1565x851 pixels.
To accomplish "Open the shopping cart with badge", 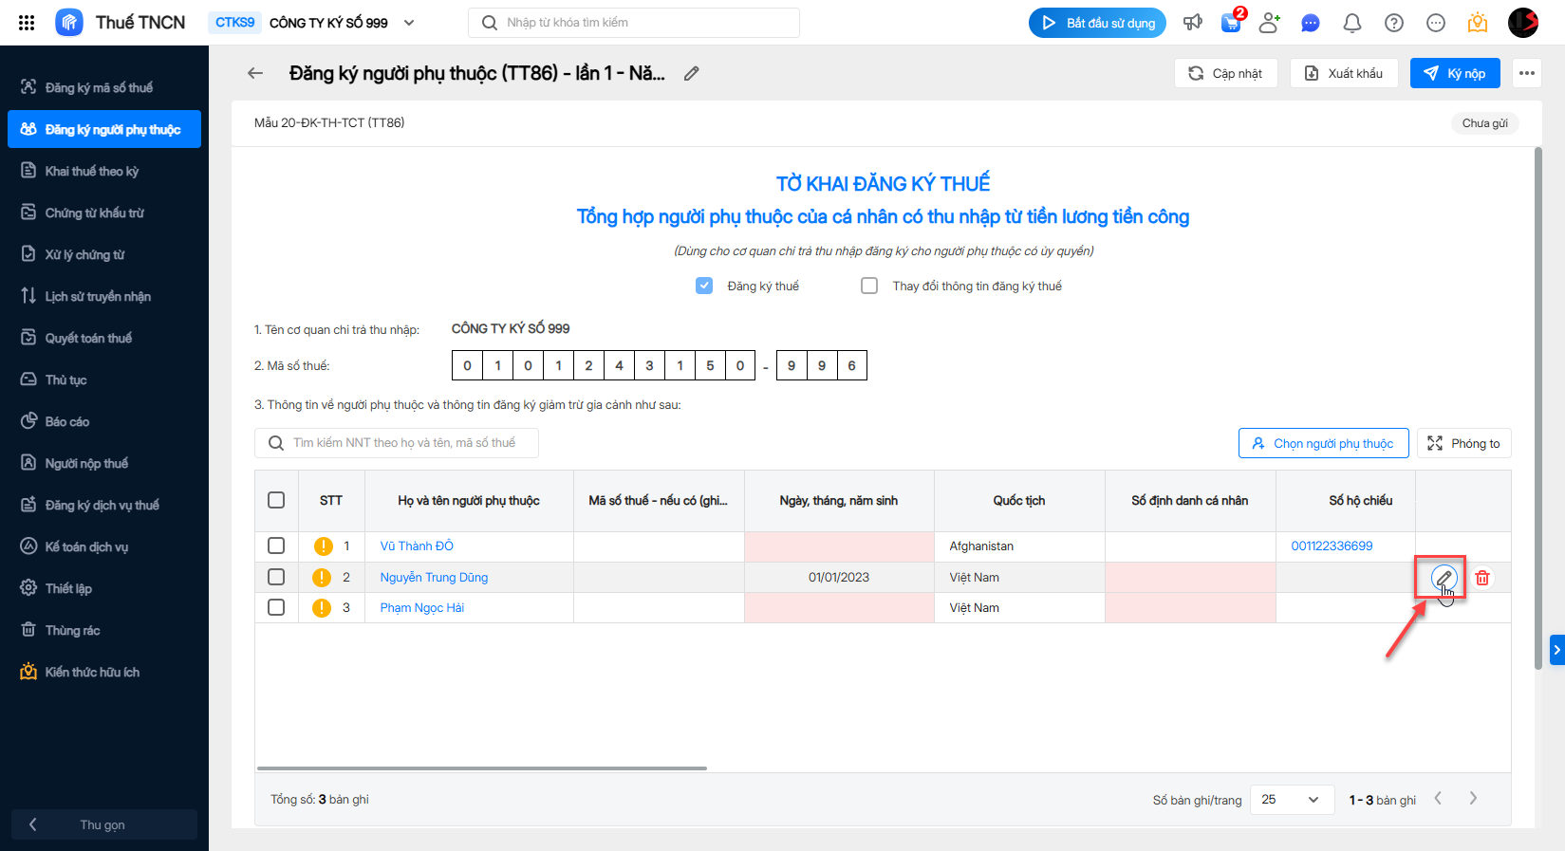I will click(1232, 22).
